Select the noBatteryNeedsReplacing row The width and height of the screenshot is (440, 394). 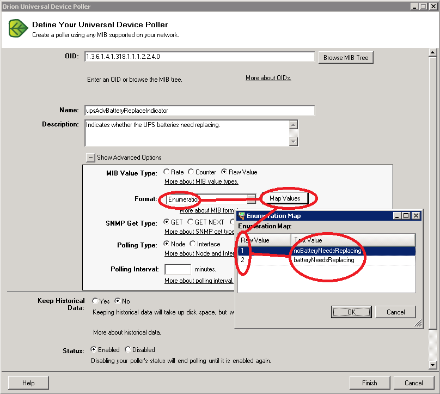(327, 251)
